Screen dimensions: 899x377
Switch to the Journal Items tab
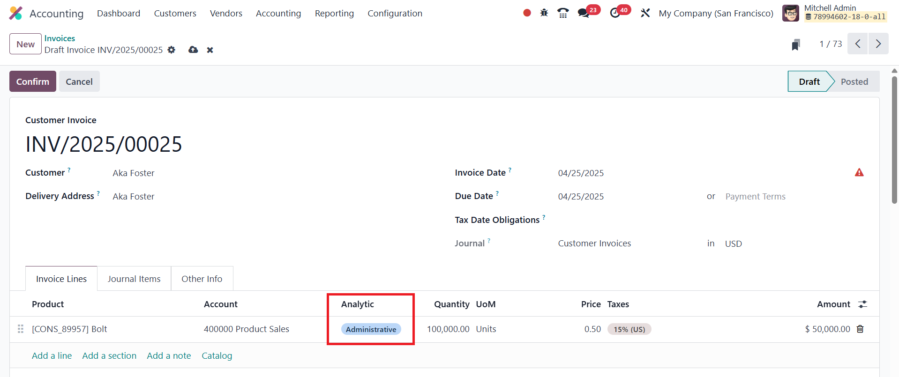coord(134,279)
